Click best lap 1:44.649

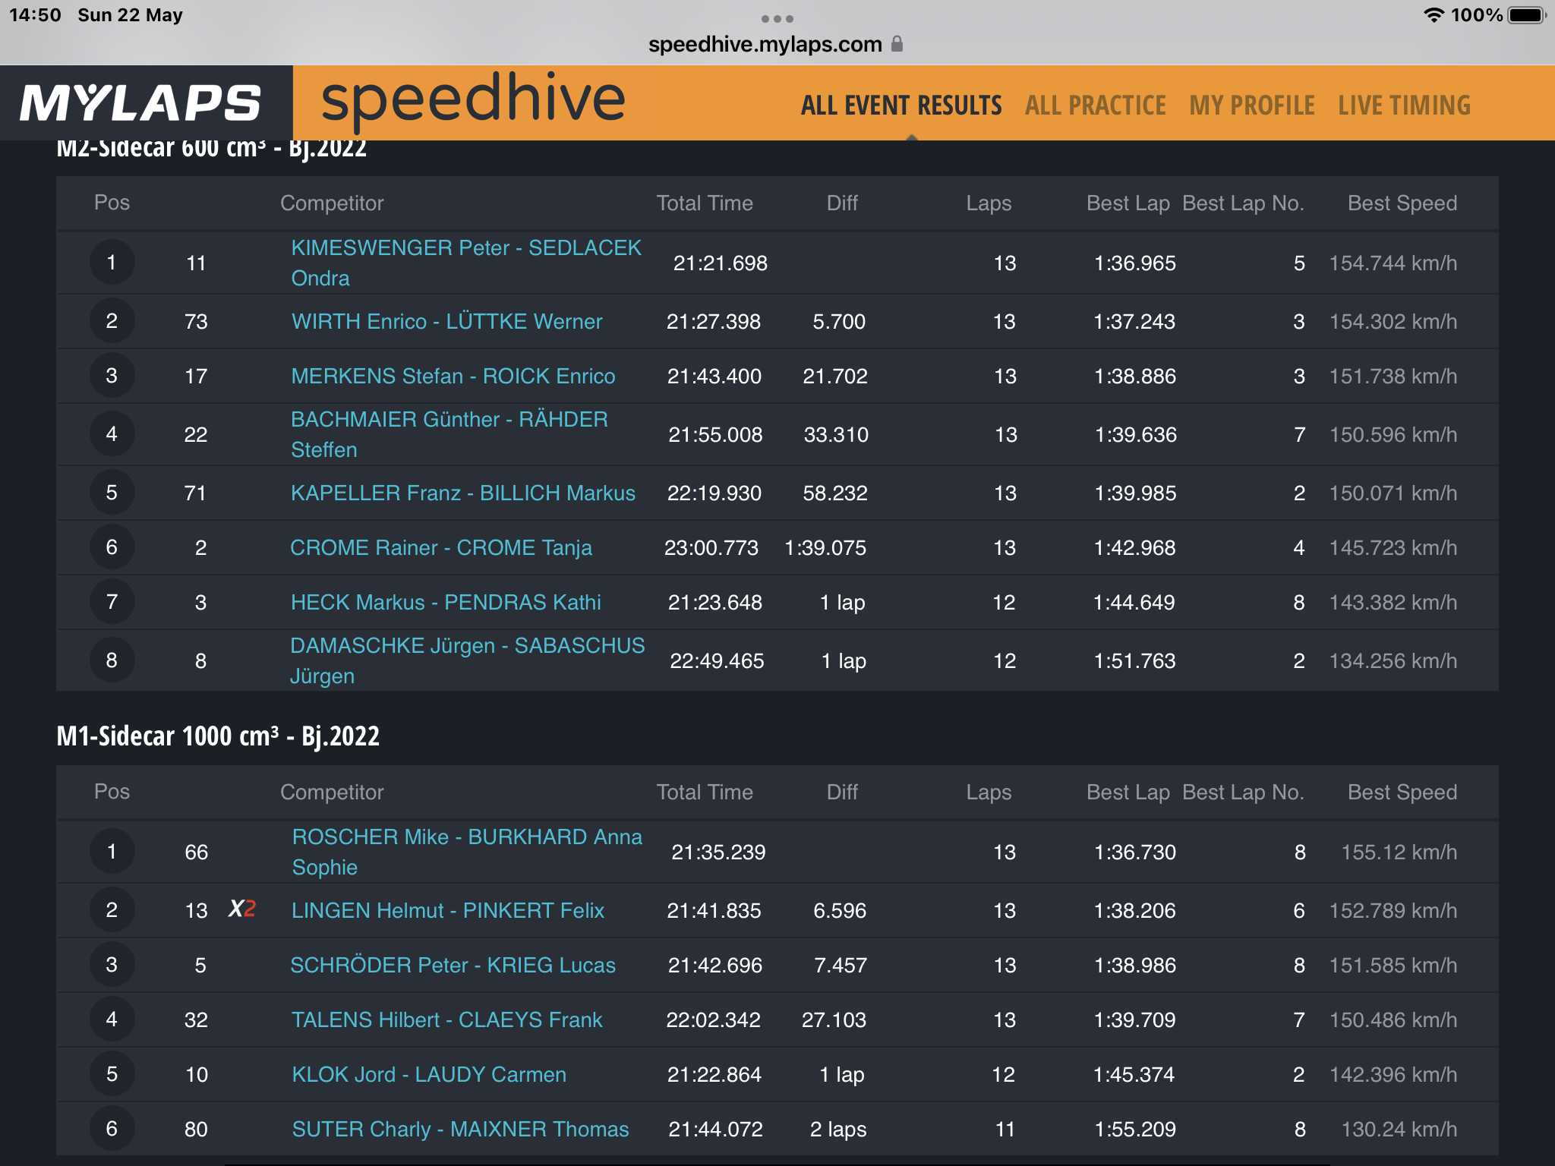pyautogui.click(x=1134, y=602)
